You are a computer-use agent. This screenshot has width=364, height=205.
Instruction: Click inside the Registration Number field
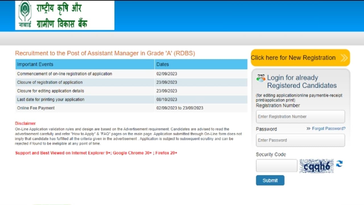tap(300, 116)
